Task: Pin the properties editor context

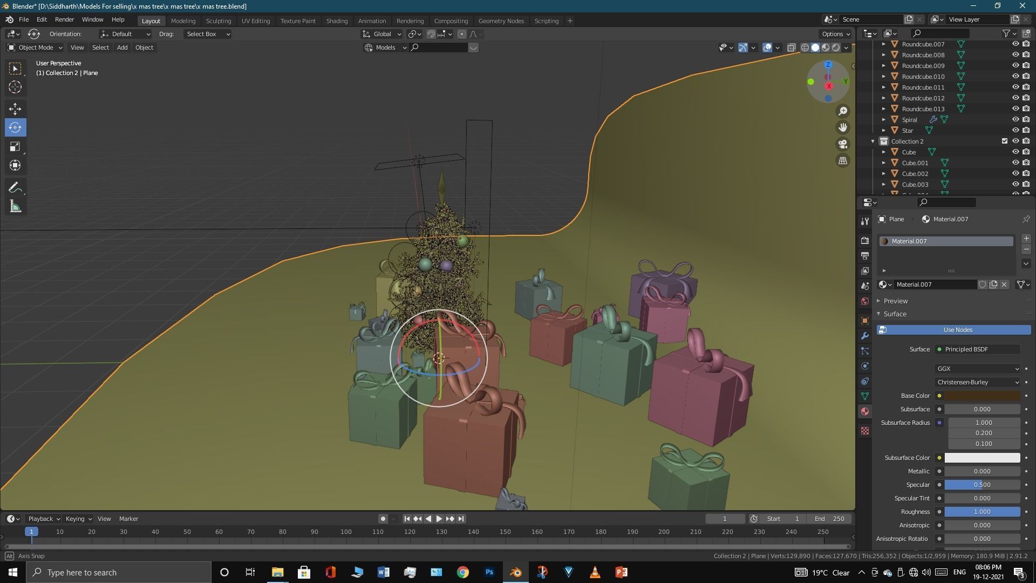Action: 1026,219
